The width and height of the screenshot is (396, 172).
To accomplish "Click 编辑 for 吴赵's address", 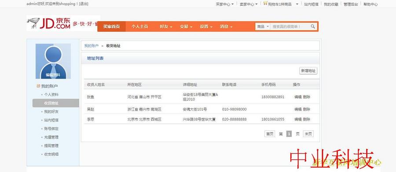I will click(298, 109).
